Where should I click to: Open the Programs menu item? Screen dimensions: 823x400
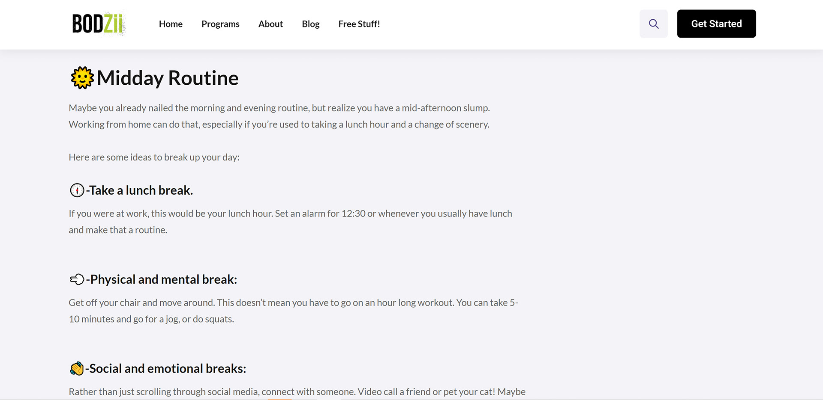click(220, 24)
